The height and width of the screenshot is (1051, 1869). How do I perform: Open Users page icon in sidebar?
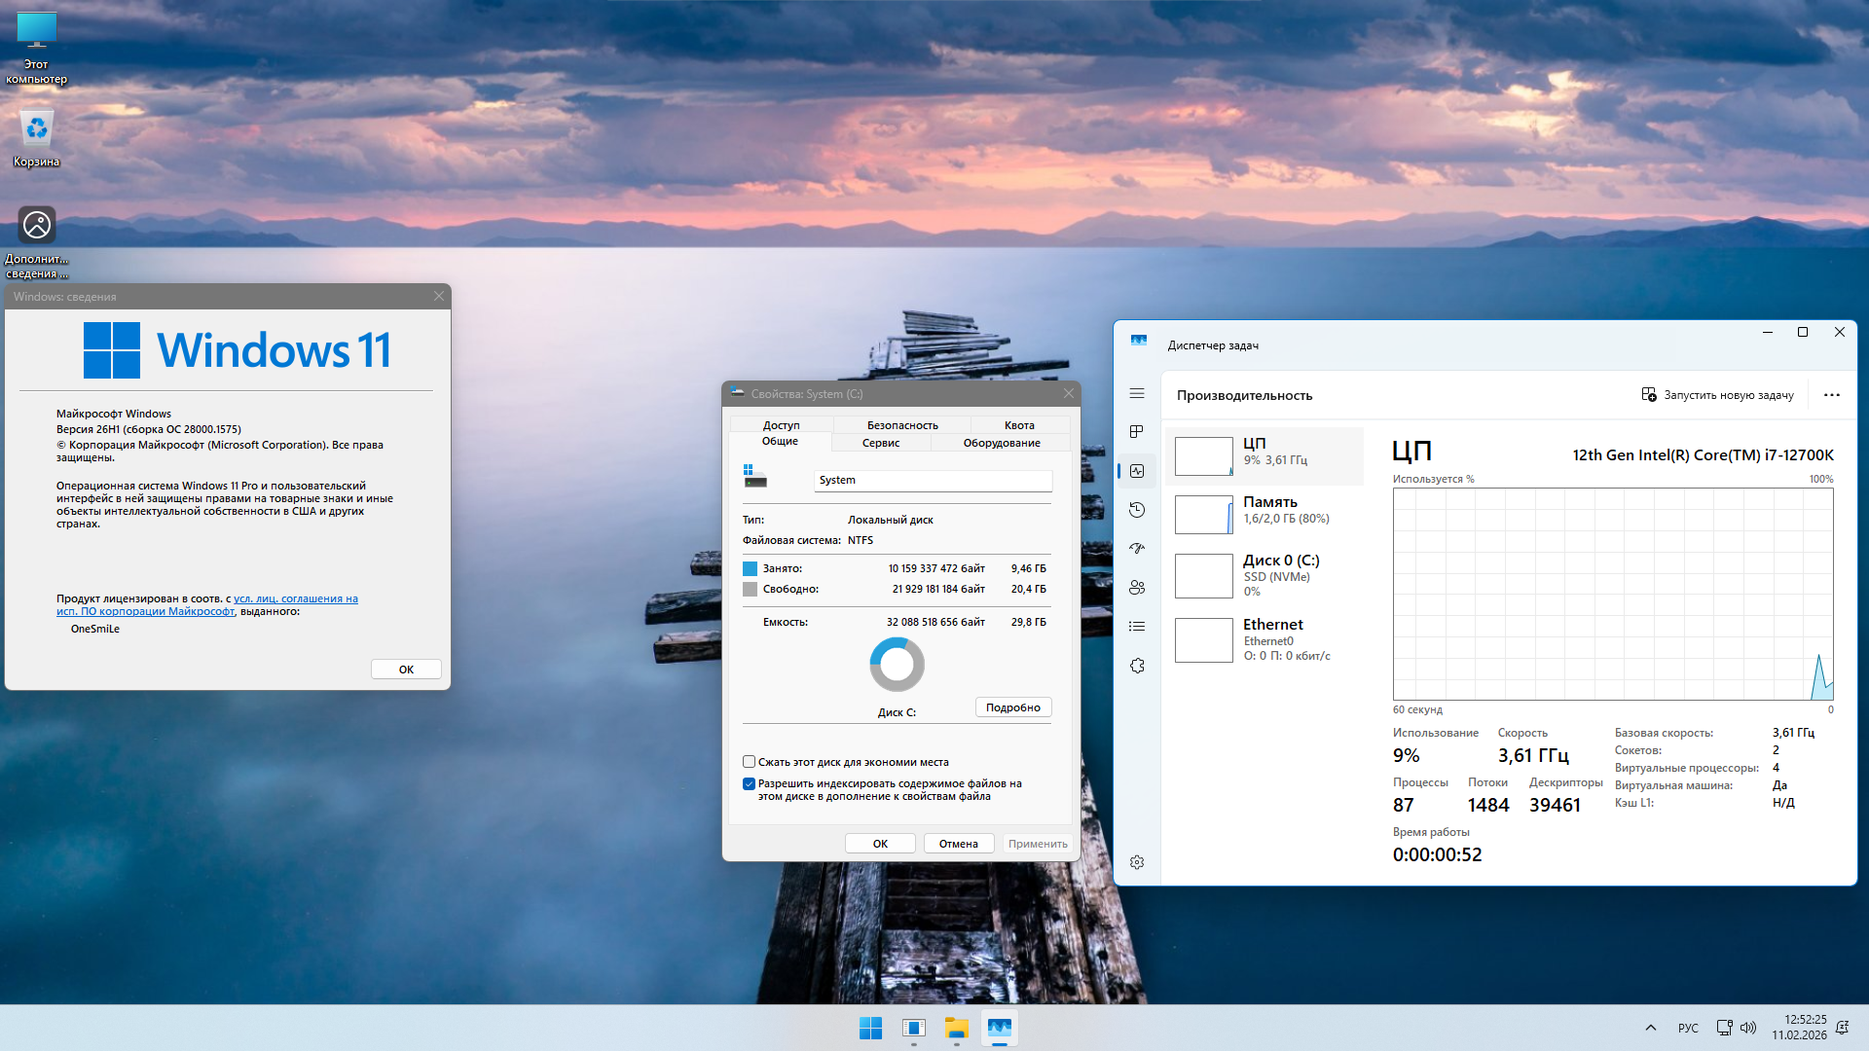(x=1137, y=588)
